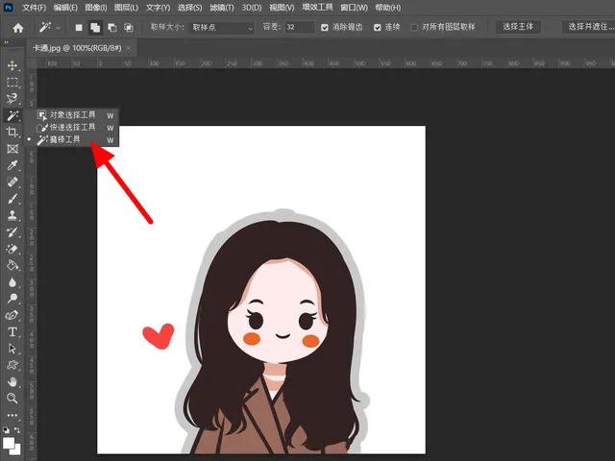Click the 容差 tolerance input field
Image resolution: width=615 pixels, height=461 pixels.
click(300, 28)
